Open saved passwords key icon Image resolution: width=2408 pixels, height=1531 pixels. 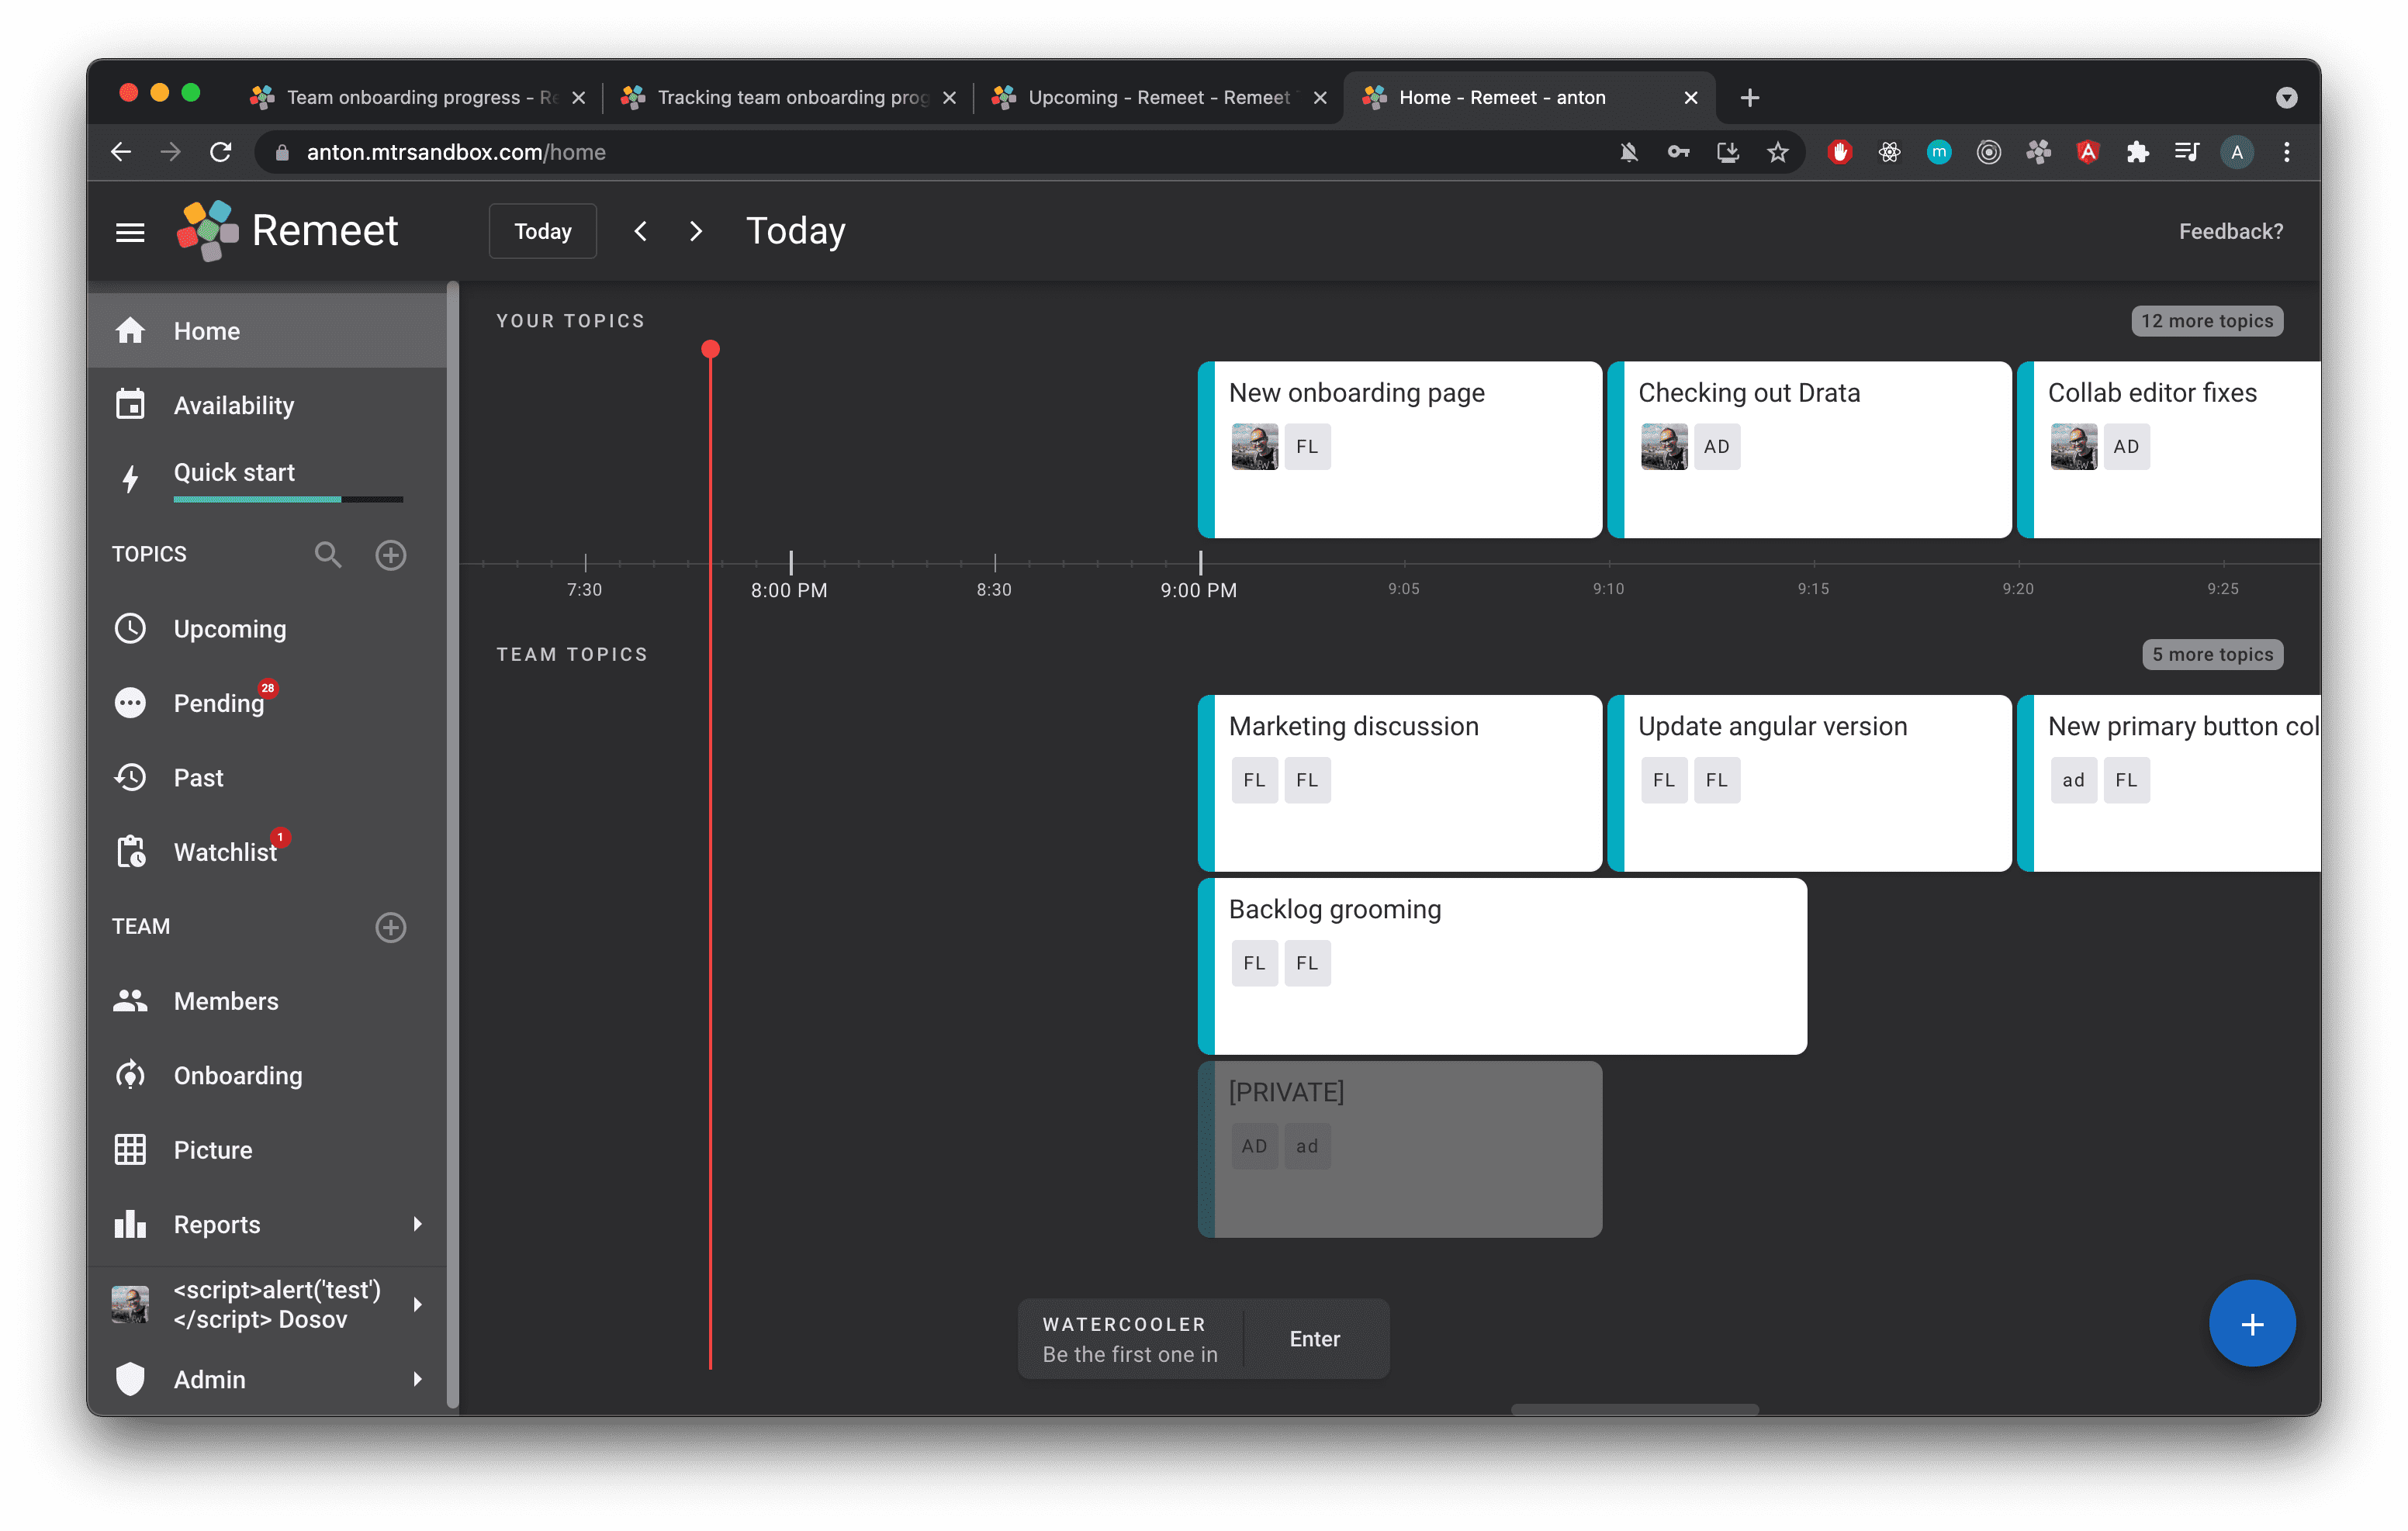(x=1678, y=152)
